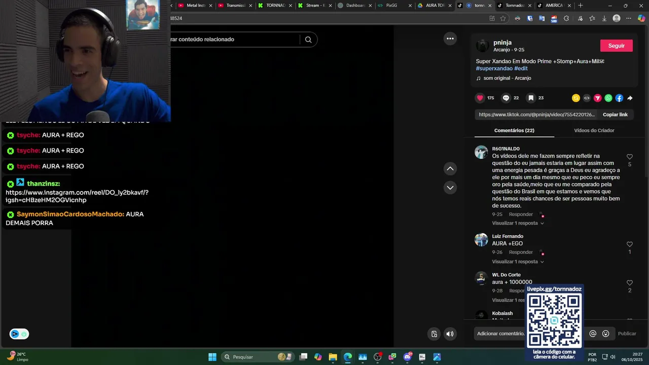
Task: Publish the comment
Action: [627, 334]
